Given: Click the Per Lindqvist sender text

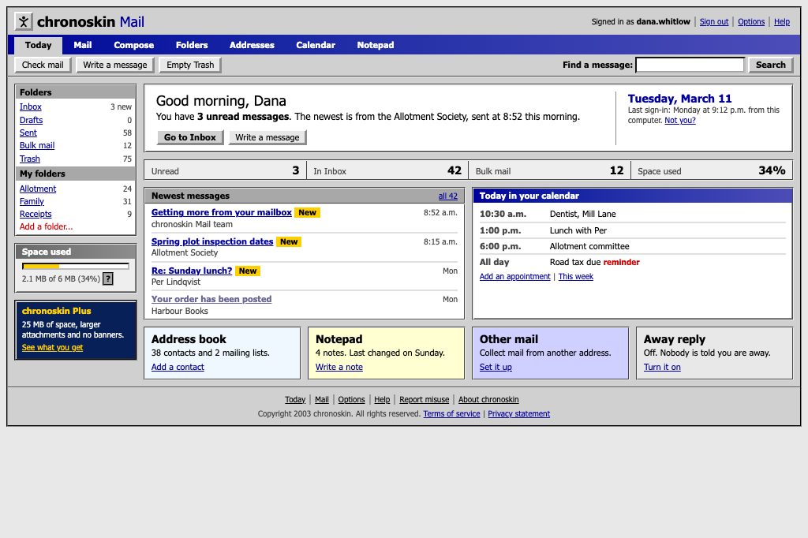Looking at the screenshot, I should point(176,282).
